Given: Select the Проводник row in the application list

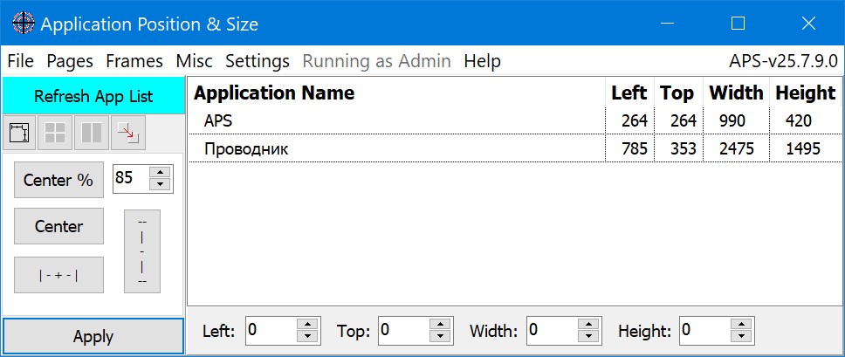Looking at the screenshot, I should (x=246, y=149).
